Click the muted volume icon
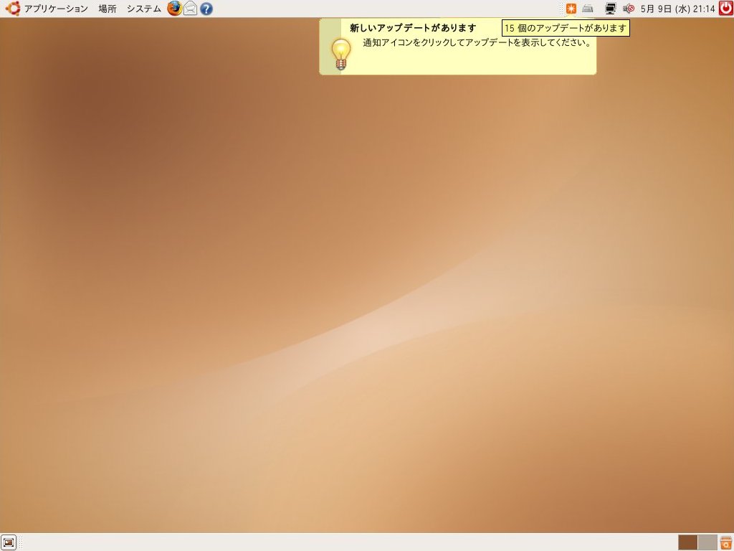Image resolution: width=734 pixels, height=551 pixels. (x=629, y=9)
